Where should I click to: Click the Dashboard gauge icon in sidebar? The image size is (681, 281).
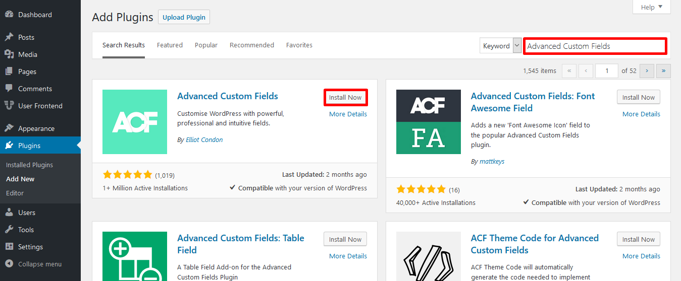pos(9,15)
